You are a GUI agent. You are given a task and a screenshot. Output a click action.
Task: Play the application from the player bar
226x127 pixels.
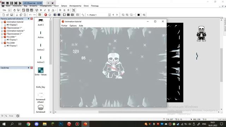pos(20,3)
